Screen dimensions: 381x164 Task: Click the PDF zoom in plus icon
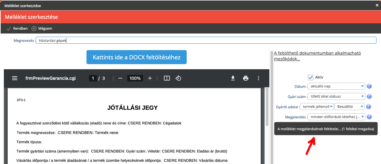(150, 78)
